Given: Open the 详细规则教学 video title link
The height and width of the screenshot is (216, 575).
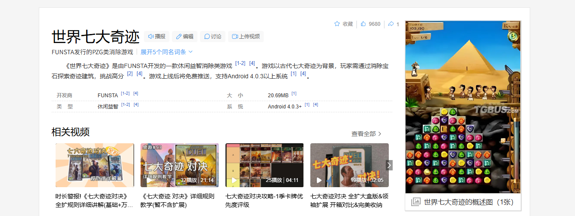Looking at the screenshot, I should (x=178, y=201).
